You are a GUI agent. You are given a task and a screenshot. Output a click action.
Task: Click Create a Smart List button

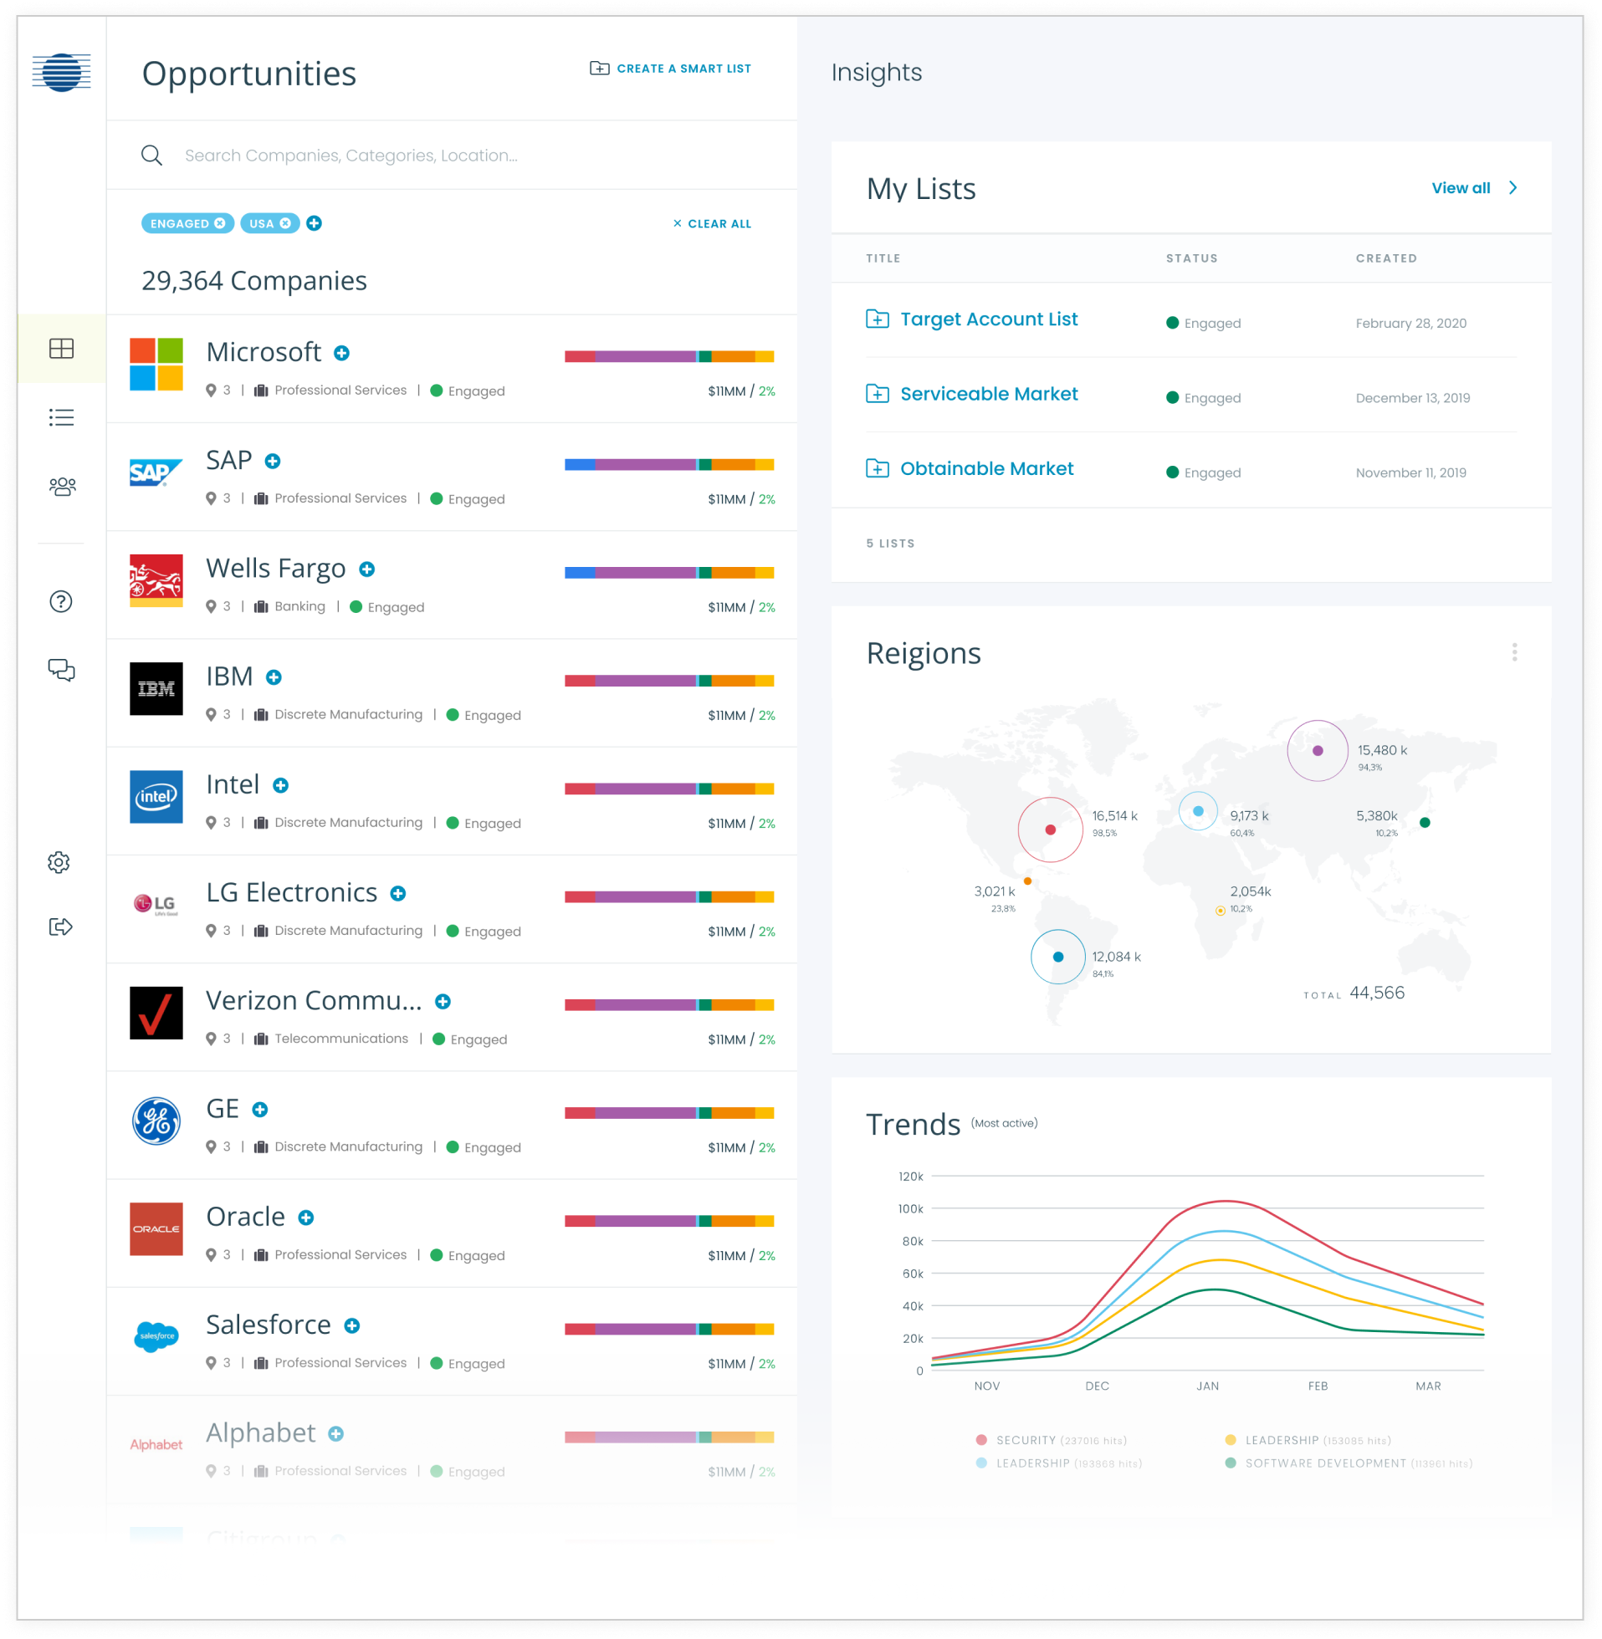point(671,68)
